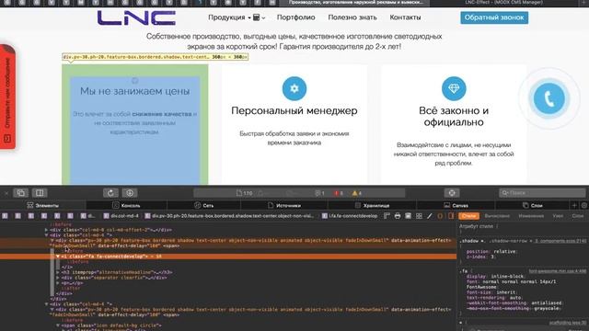
Task: Switch to the Элементы tab
Action: [43, 205]
